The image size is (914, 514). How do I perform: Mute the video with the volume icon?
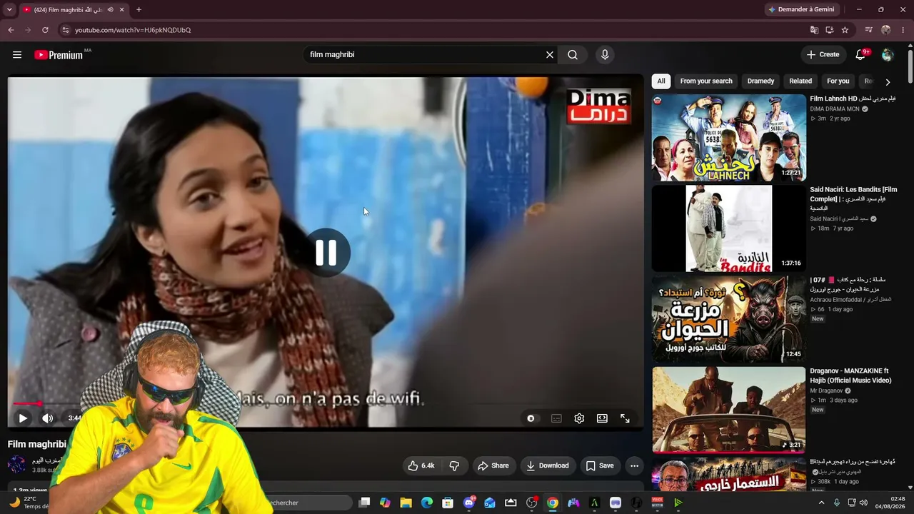click(47, 418)
